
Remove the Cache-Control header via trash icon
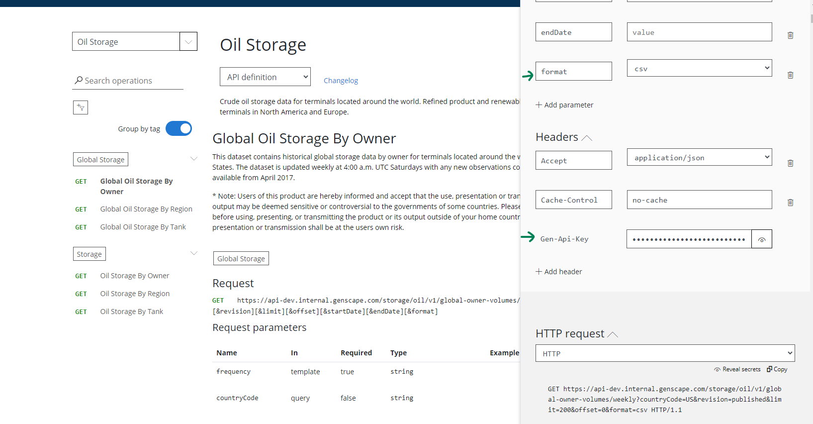790,203
